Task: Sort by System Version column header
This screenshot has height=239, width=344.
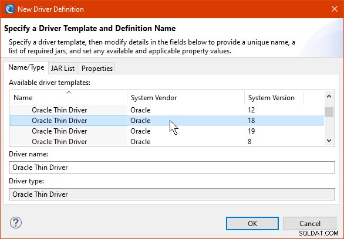Action: click(274, 98)
